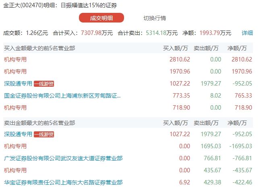261x190 pixels.
Task: Open 国金证券股份有限公司上海浦东新区芳甸路 branch link
Action: 62,96
